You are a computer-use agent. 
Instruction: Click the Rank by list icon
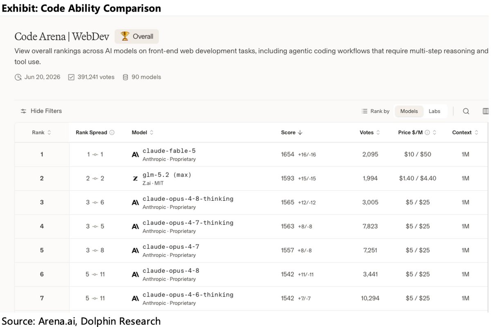[x=365, y=111]
